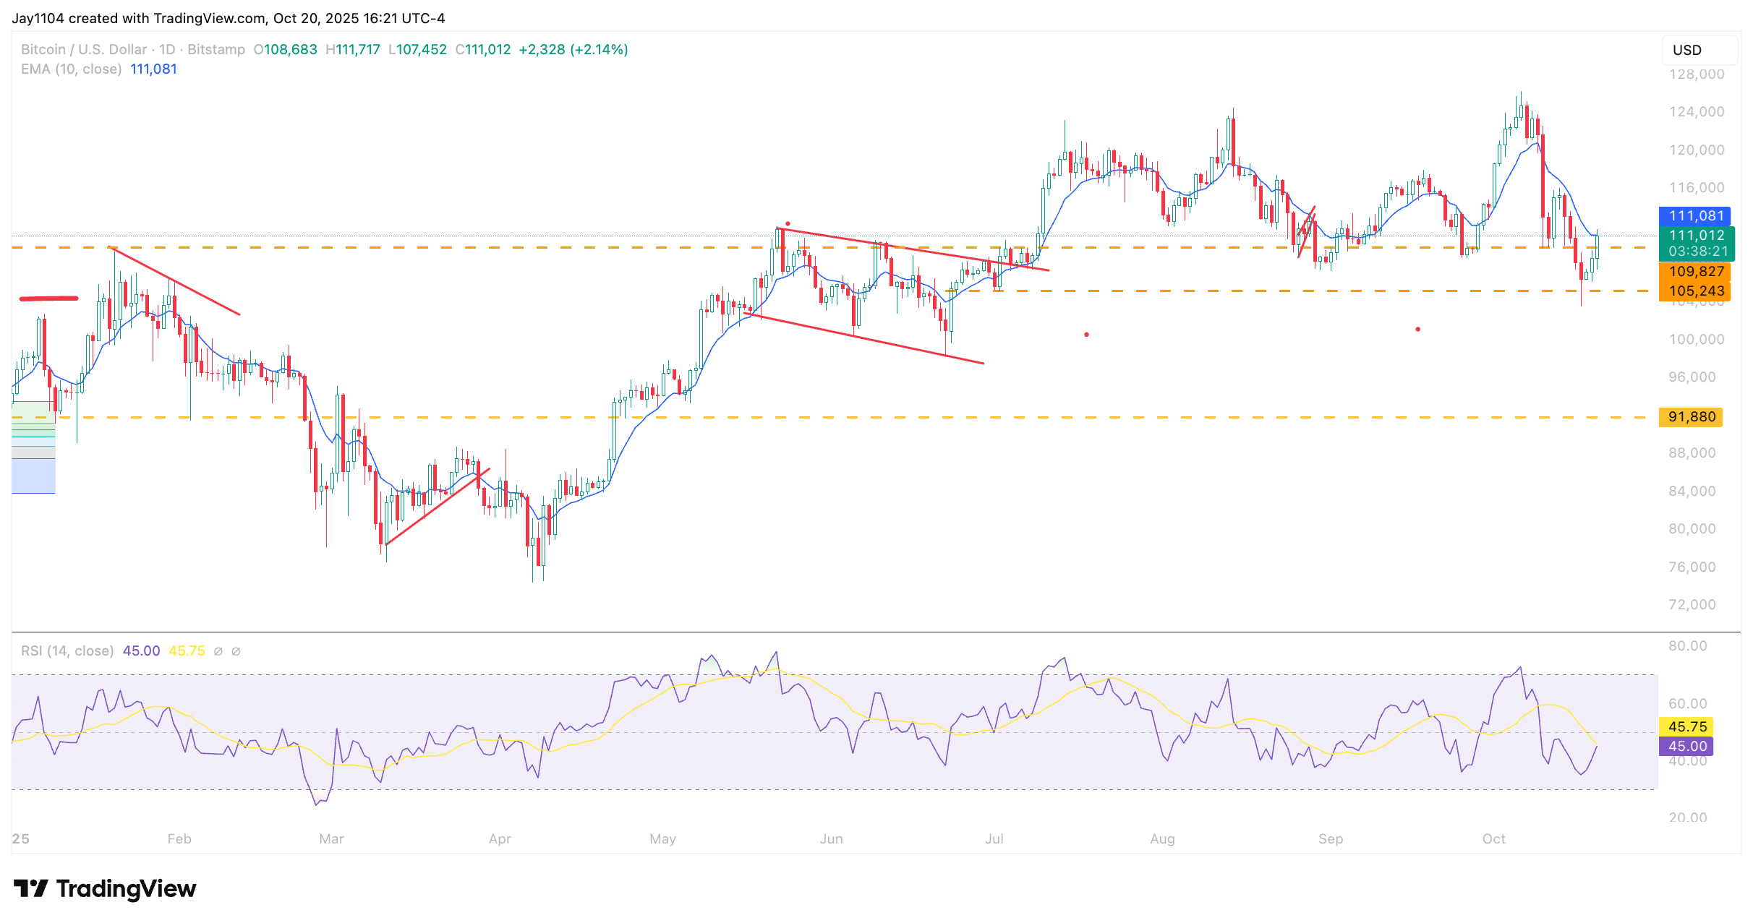Viewport: 1753px width, 923px height.
Task: Click the Jul label on the time axis
Action: (x=994, y=838)
